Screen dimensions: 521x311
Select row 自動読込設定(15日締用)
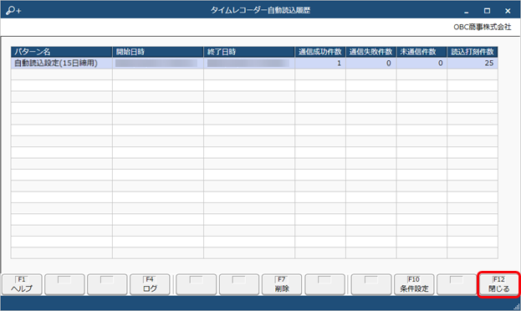(254, 64)
